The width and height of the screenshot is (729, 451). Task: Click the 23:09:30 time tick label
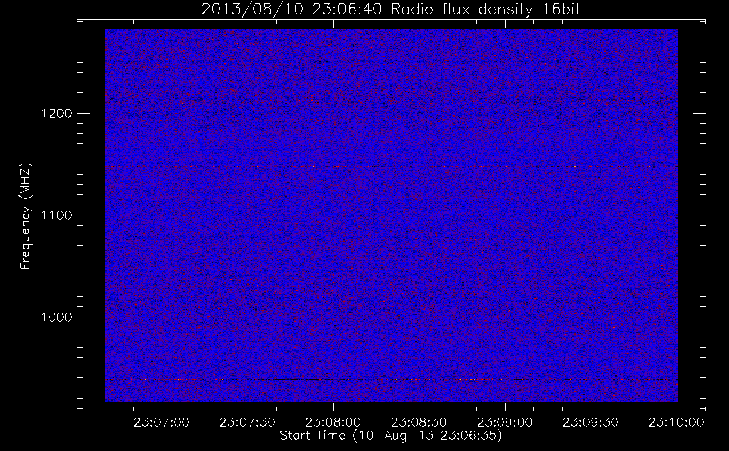591,423
